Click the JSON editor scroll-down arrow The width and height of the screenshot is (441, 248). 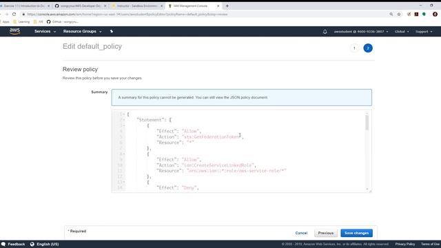click(x=367, y=189)
